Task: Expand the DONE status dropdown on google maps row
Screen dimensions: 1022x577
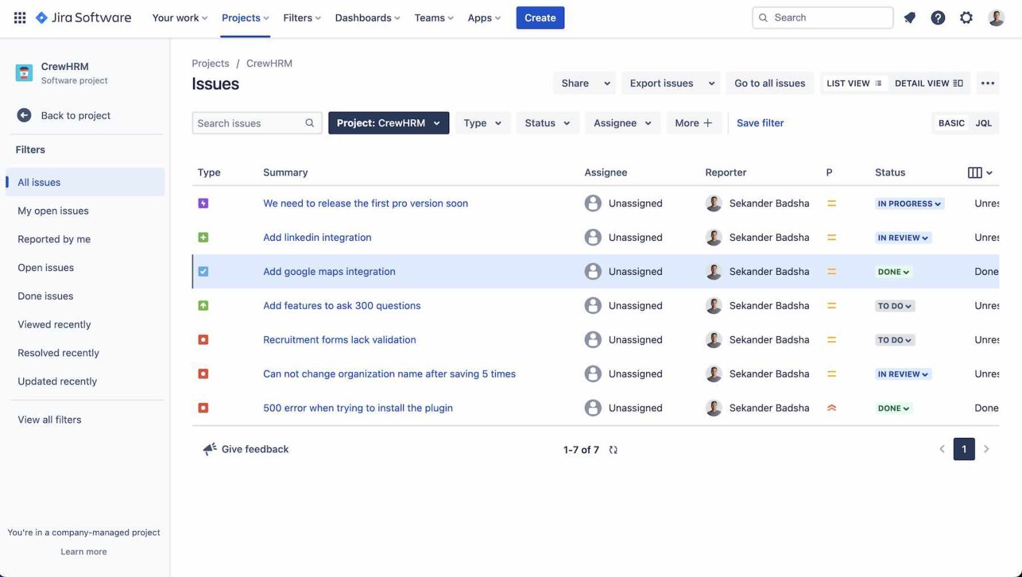Action: 893,272
